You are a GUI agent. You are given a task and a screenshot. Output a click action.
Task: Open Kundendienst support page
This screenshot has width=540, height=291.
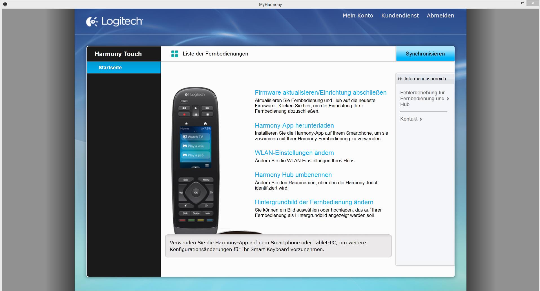click(400, 16)
